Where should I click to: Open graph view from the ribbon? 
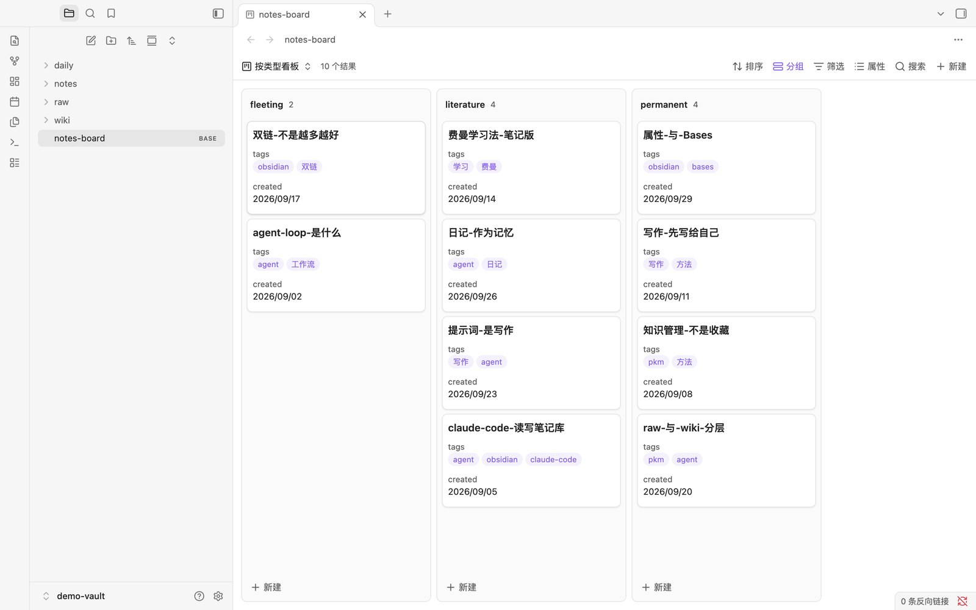pyautogui.click(x=15, y=61)
